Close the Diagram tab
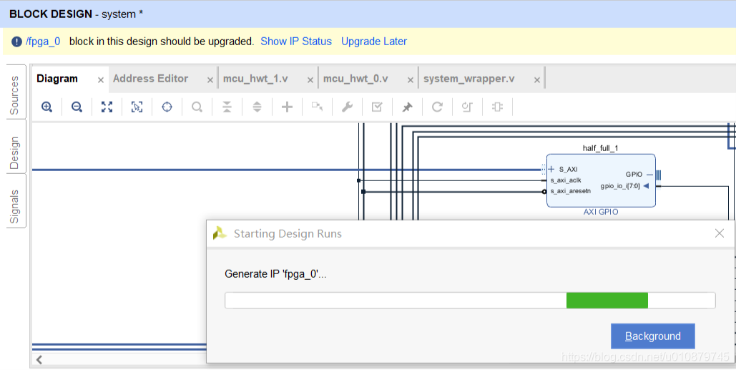 click(100, 80)
